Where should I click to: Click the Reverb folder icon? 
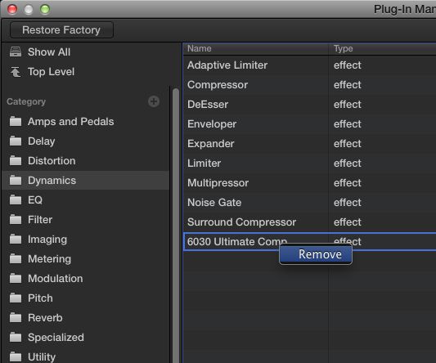[16, 318]
